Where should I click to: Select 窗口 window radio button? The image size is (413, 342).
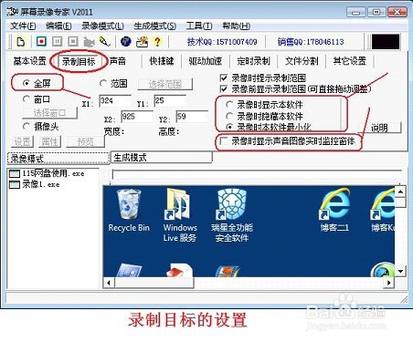pos(26,99)
